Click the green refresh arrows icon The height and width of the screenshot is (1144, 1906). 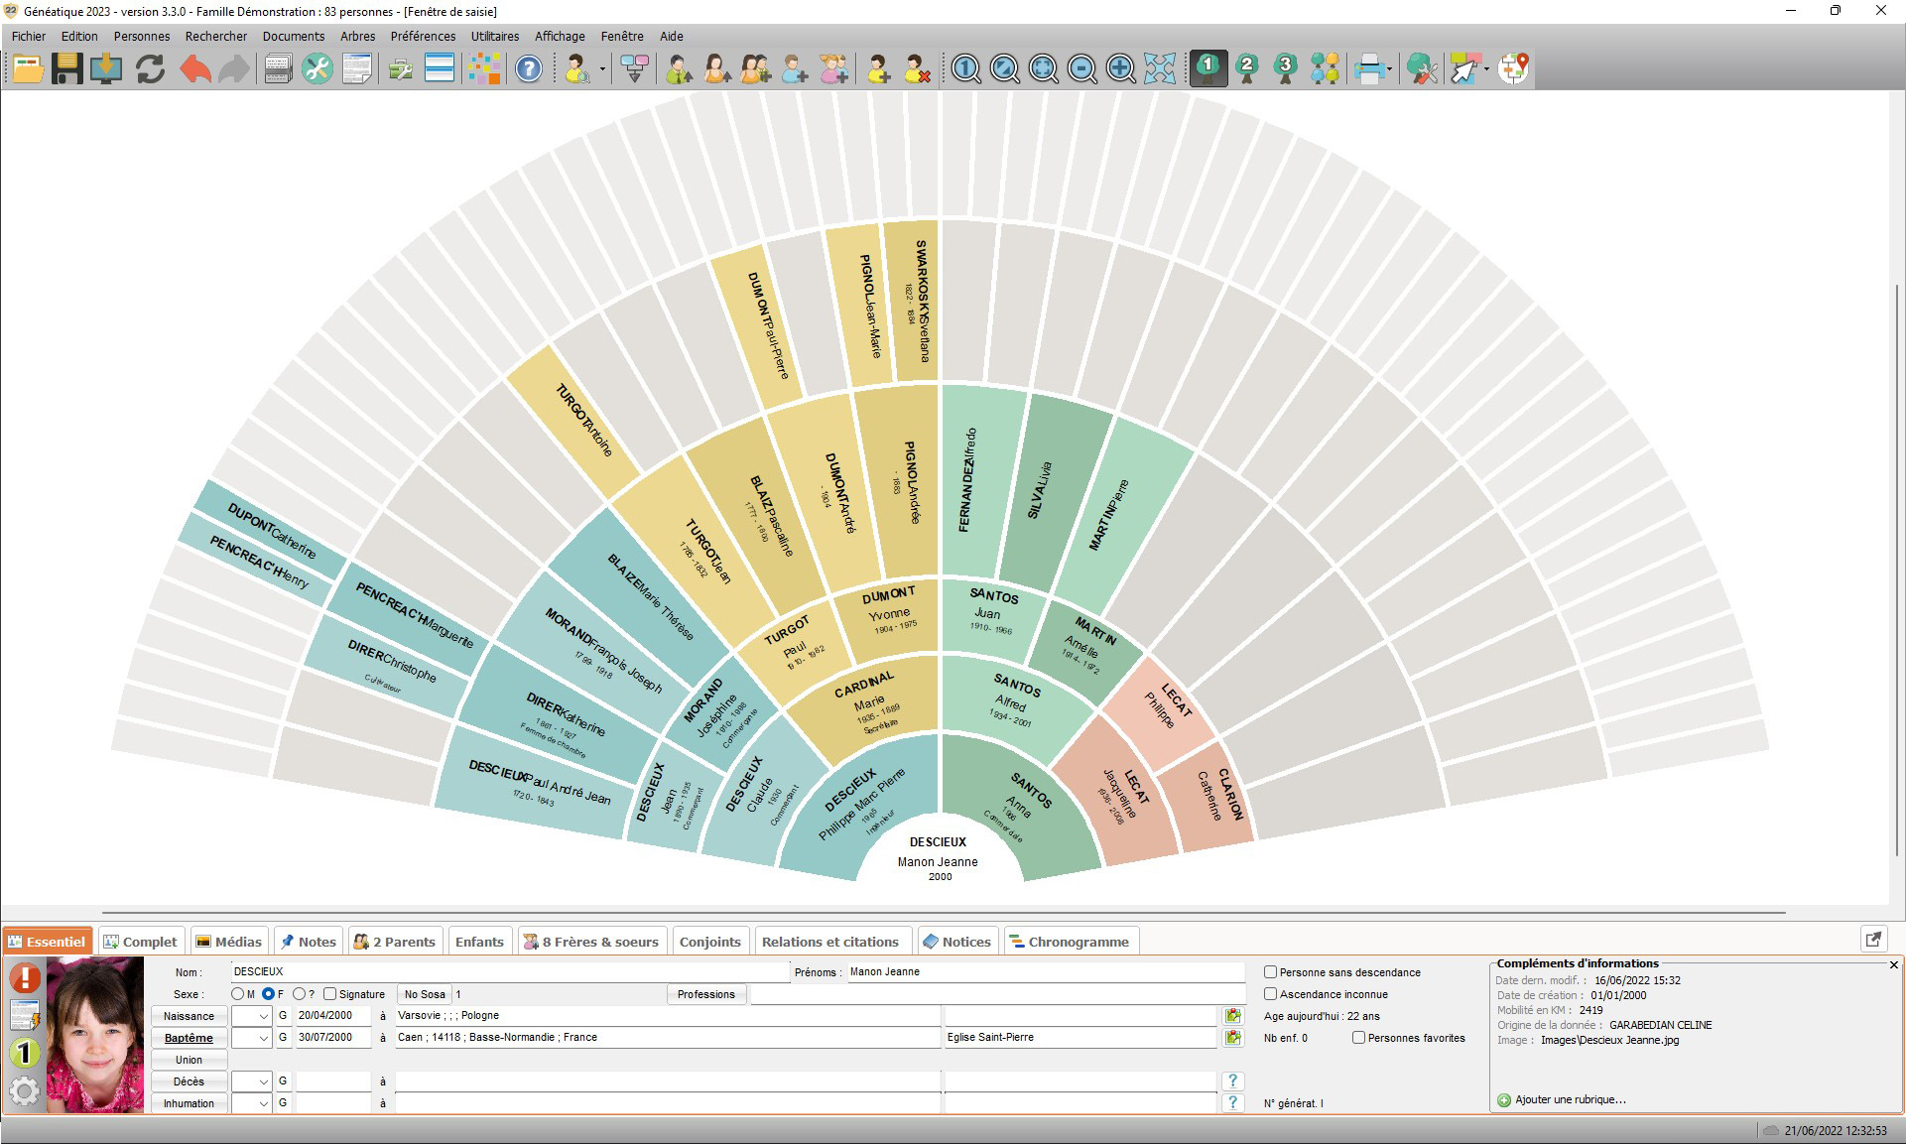[150, 68]
